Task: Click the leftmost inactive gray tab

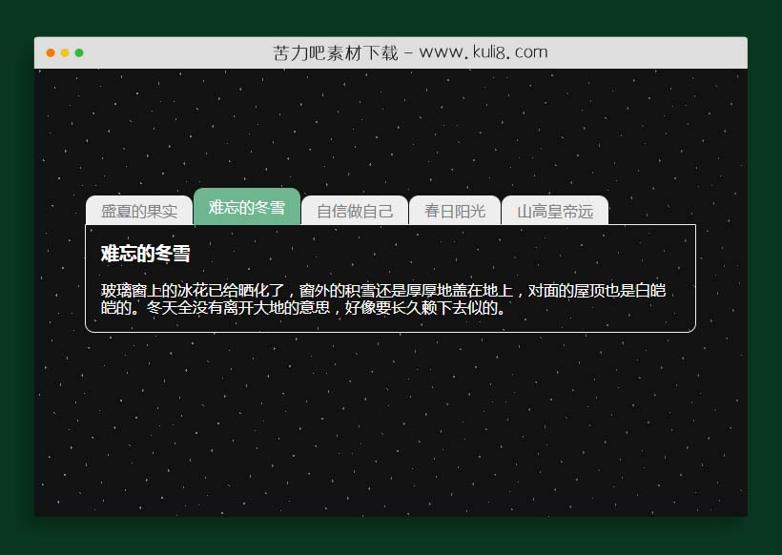Action: pyautogui.click(x=139, y=211)
